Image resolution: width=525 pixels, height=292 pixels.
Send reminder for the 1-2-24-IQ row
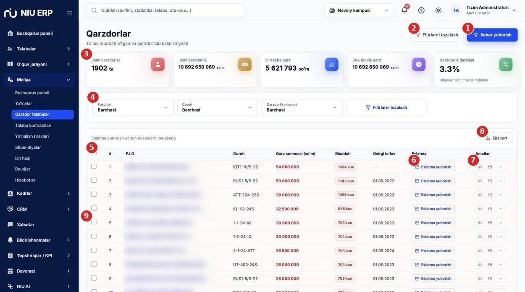pos(433,237)
